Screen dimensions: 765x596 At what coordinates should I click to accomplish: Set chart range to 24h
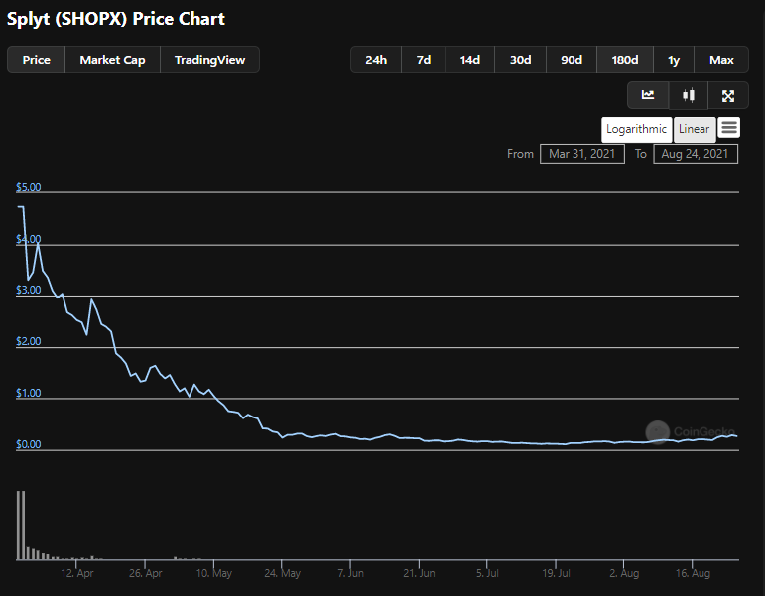[376, 60]
